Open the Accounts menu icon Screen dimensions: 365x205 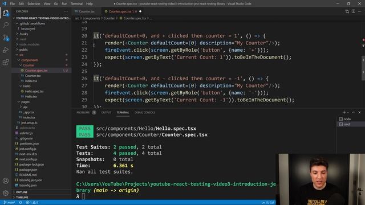pyautogui.click(x=6, y=181)
